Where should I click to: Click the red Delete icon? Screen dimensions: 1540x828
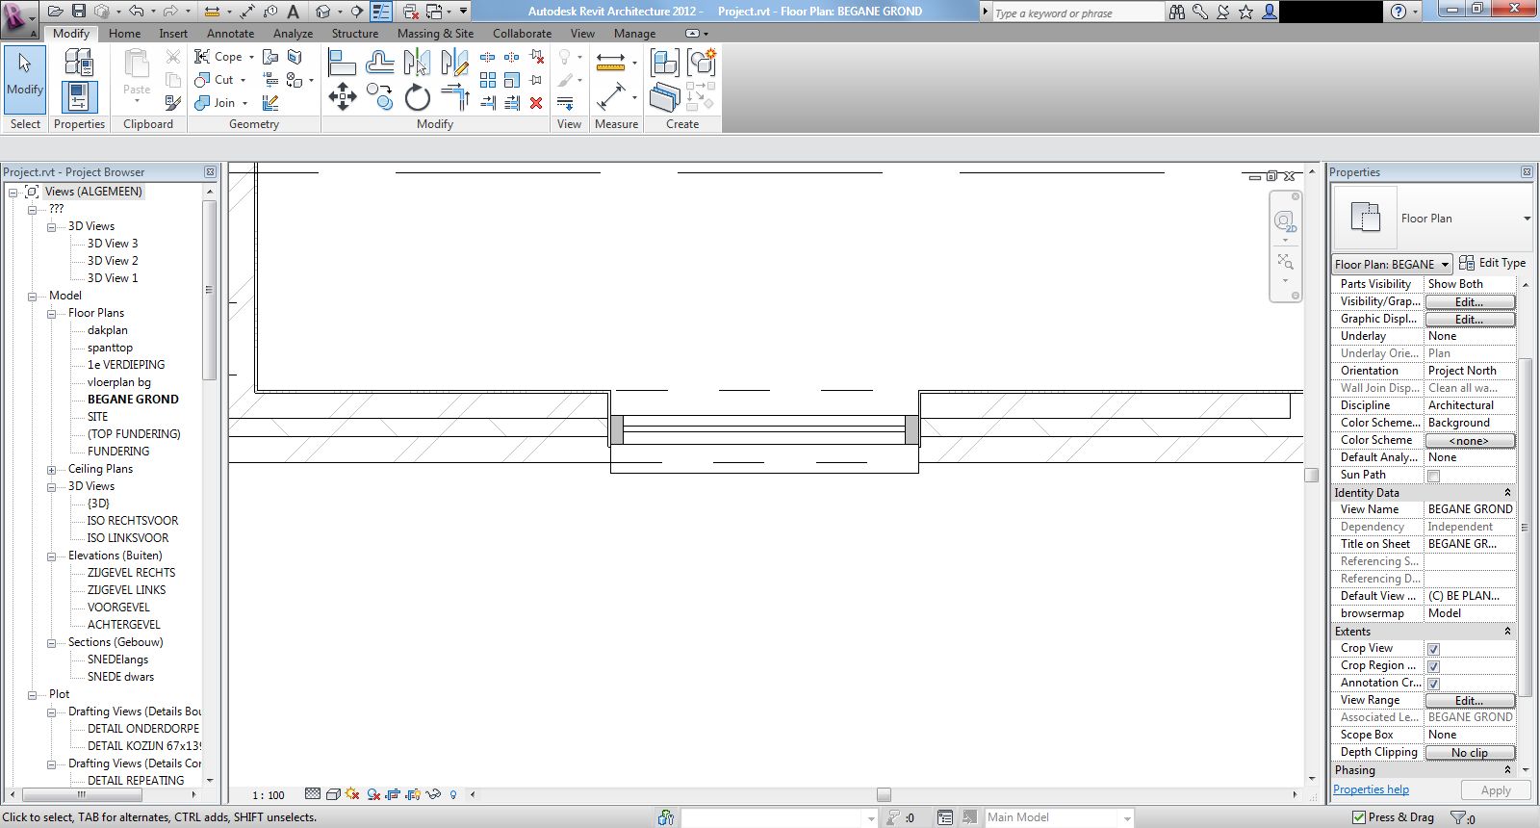coord(536,103)
